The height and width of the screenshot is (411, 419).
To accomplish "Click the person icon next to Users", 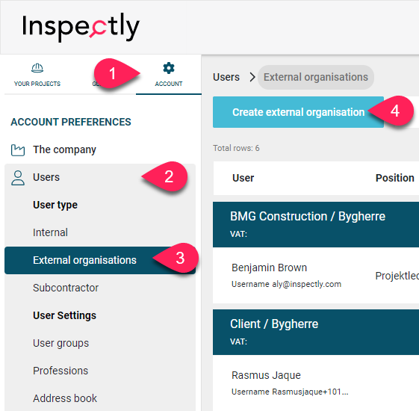I will coord(18,178).
